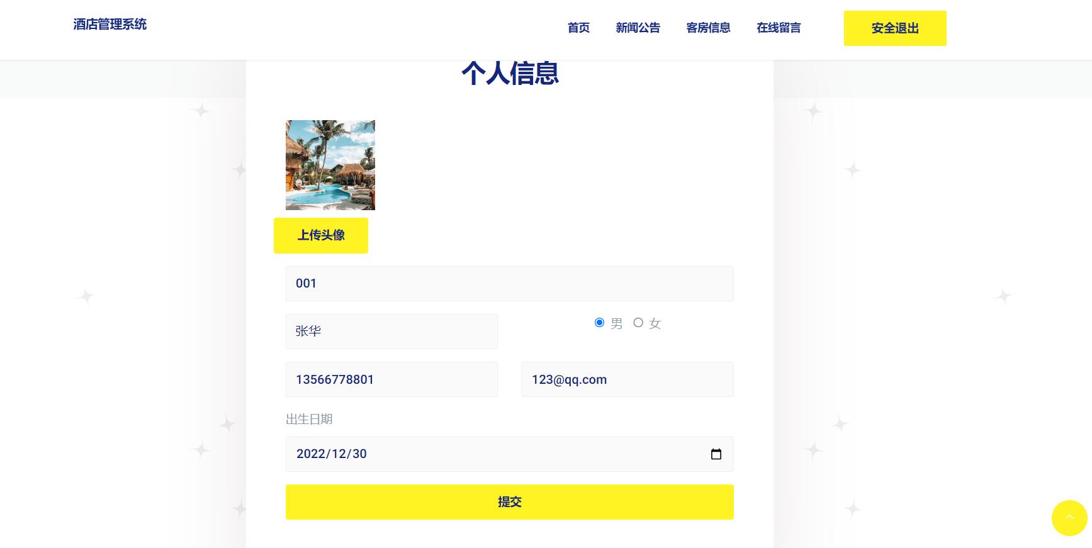Image resolution: width=1092 pixels, height=548 pixels.
Task: Click the phone field 13566778801
Action: [391, 379]
